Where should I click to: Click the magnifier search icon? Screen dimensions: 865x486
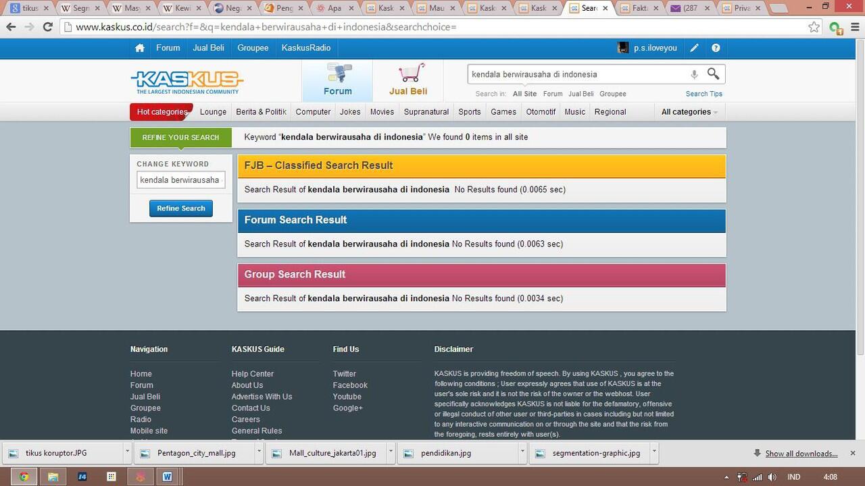pyautogui.click(x=713, y=74)
